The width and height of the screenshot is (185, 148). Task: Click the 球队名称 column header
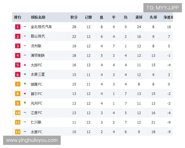pyautogui.click(x=38, y=17)
